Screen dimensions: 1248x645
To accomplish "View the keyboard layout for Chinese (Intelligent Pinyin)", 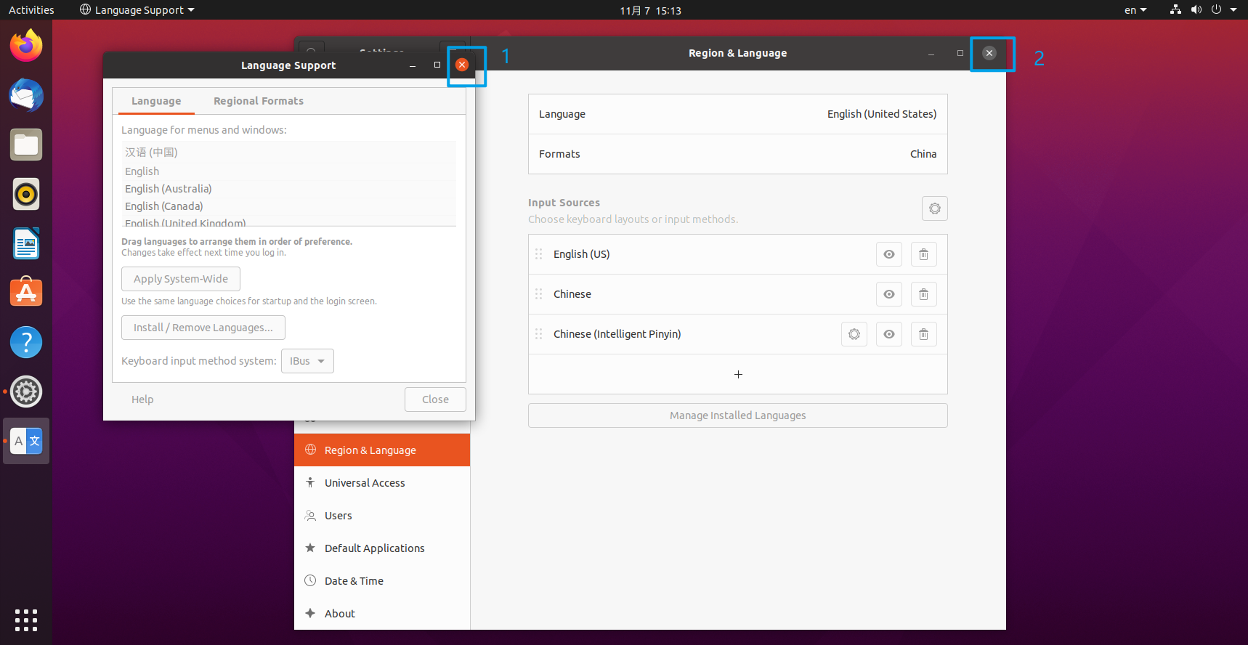I will click(889, 334).
